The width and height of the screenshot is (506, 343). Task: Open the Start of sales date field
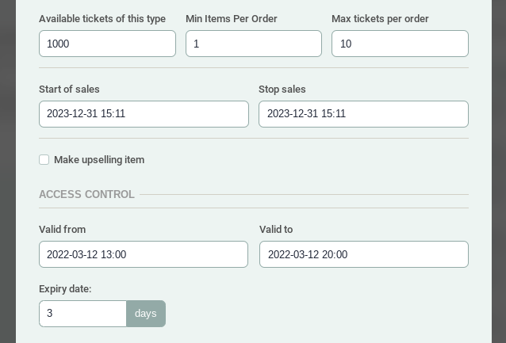[x=144, y=114]
